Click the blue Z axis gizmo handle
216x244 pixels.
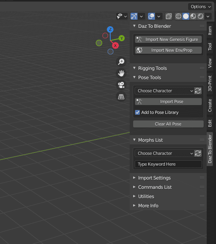click(x=110, y=29)
